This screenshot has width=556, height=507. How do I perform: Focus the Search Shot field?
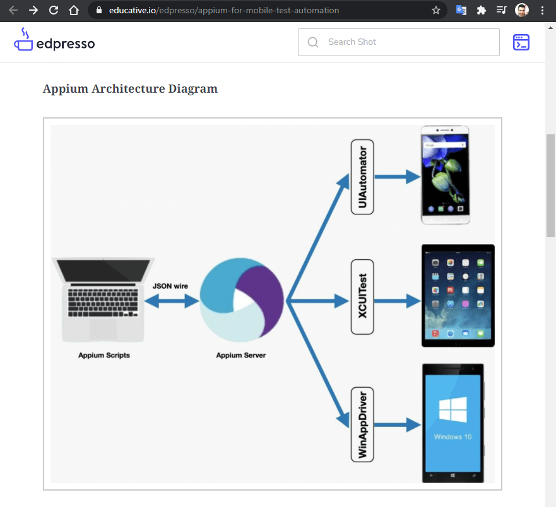coord(399,42)
